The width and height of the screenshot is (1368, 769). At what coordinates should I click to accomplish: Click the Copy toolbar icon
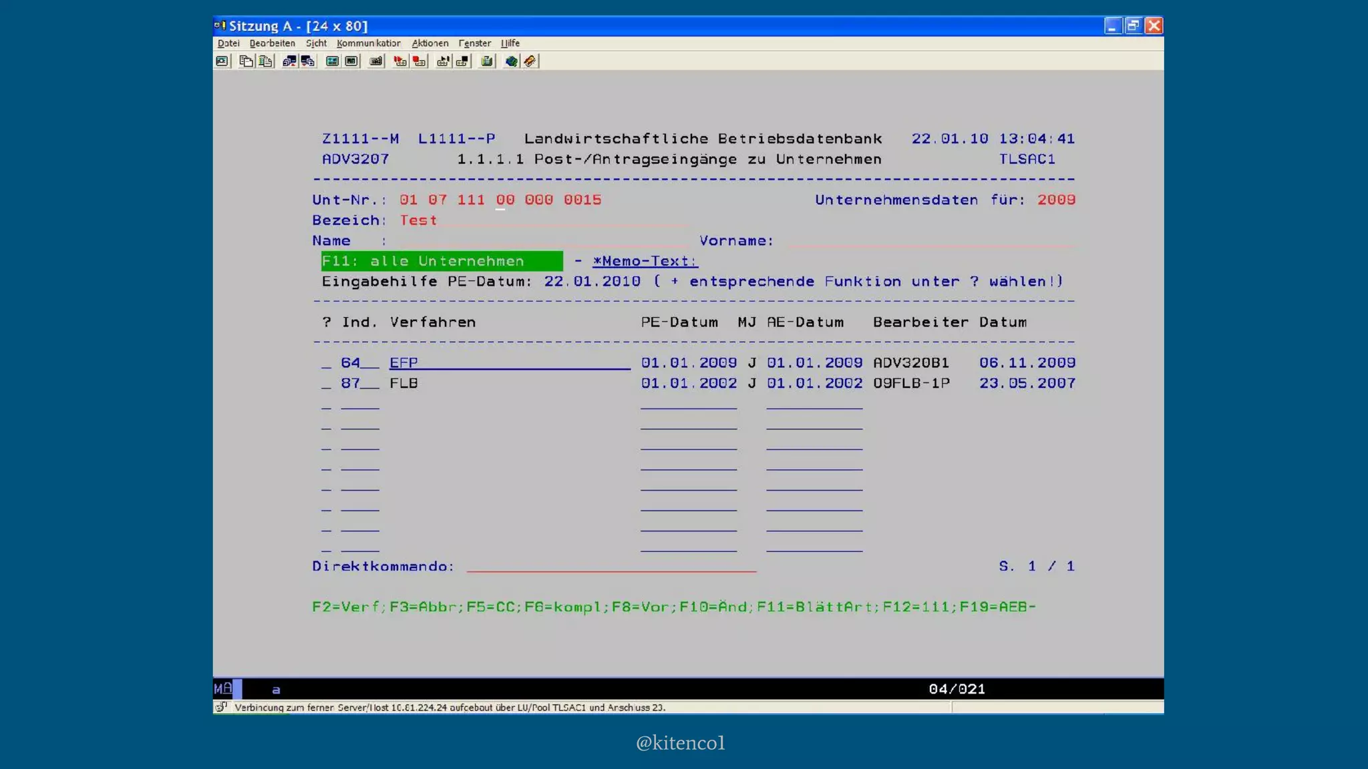coord(246,61)
